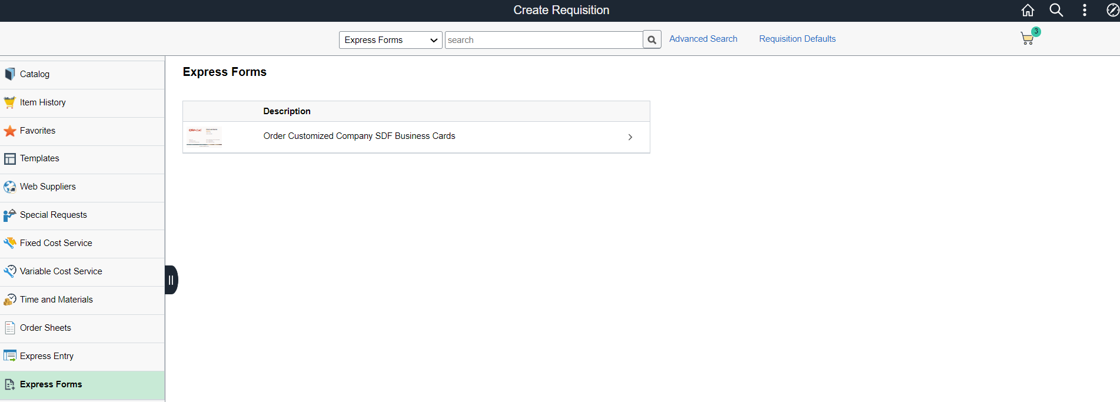Click the Special Requests icon
This screenshot has width=1120, height=402.
pos(10,215)
